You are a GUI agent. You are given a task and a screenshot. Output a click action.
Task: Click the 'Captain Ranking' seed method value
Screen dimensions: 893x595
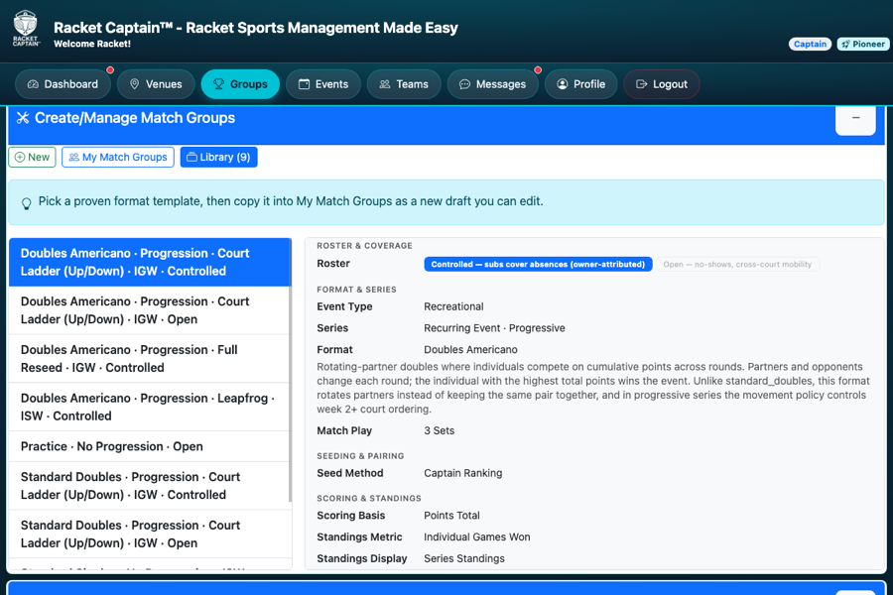(463, 473)
